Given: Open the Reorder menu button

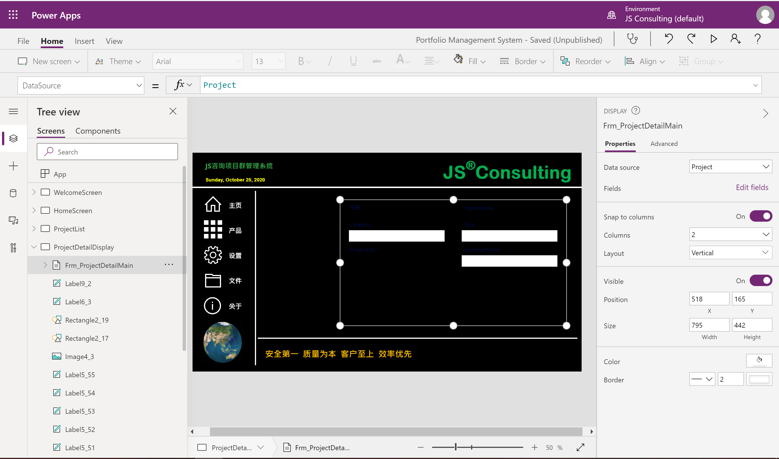Looking at the screenshot, I should click(586, 61).
